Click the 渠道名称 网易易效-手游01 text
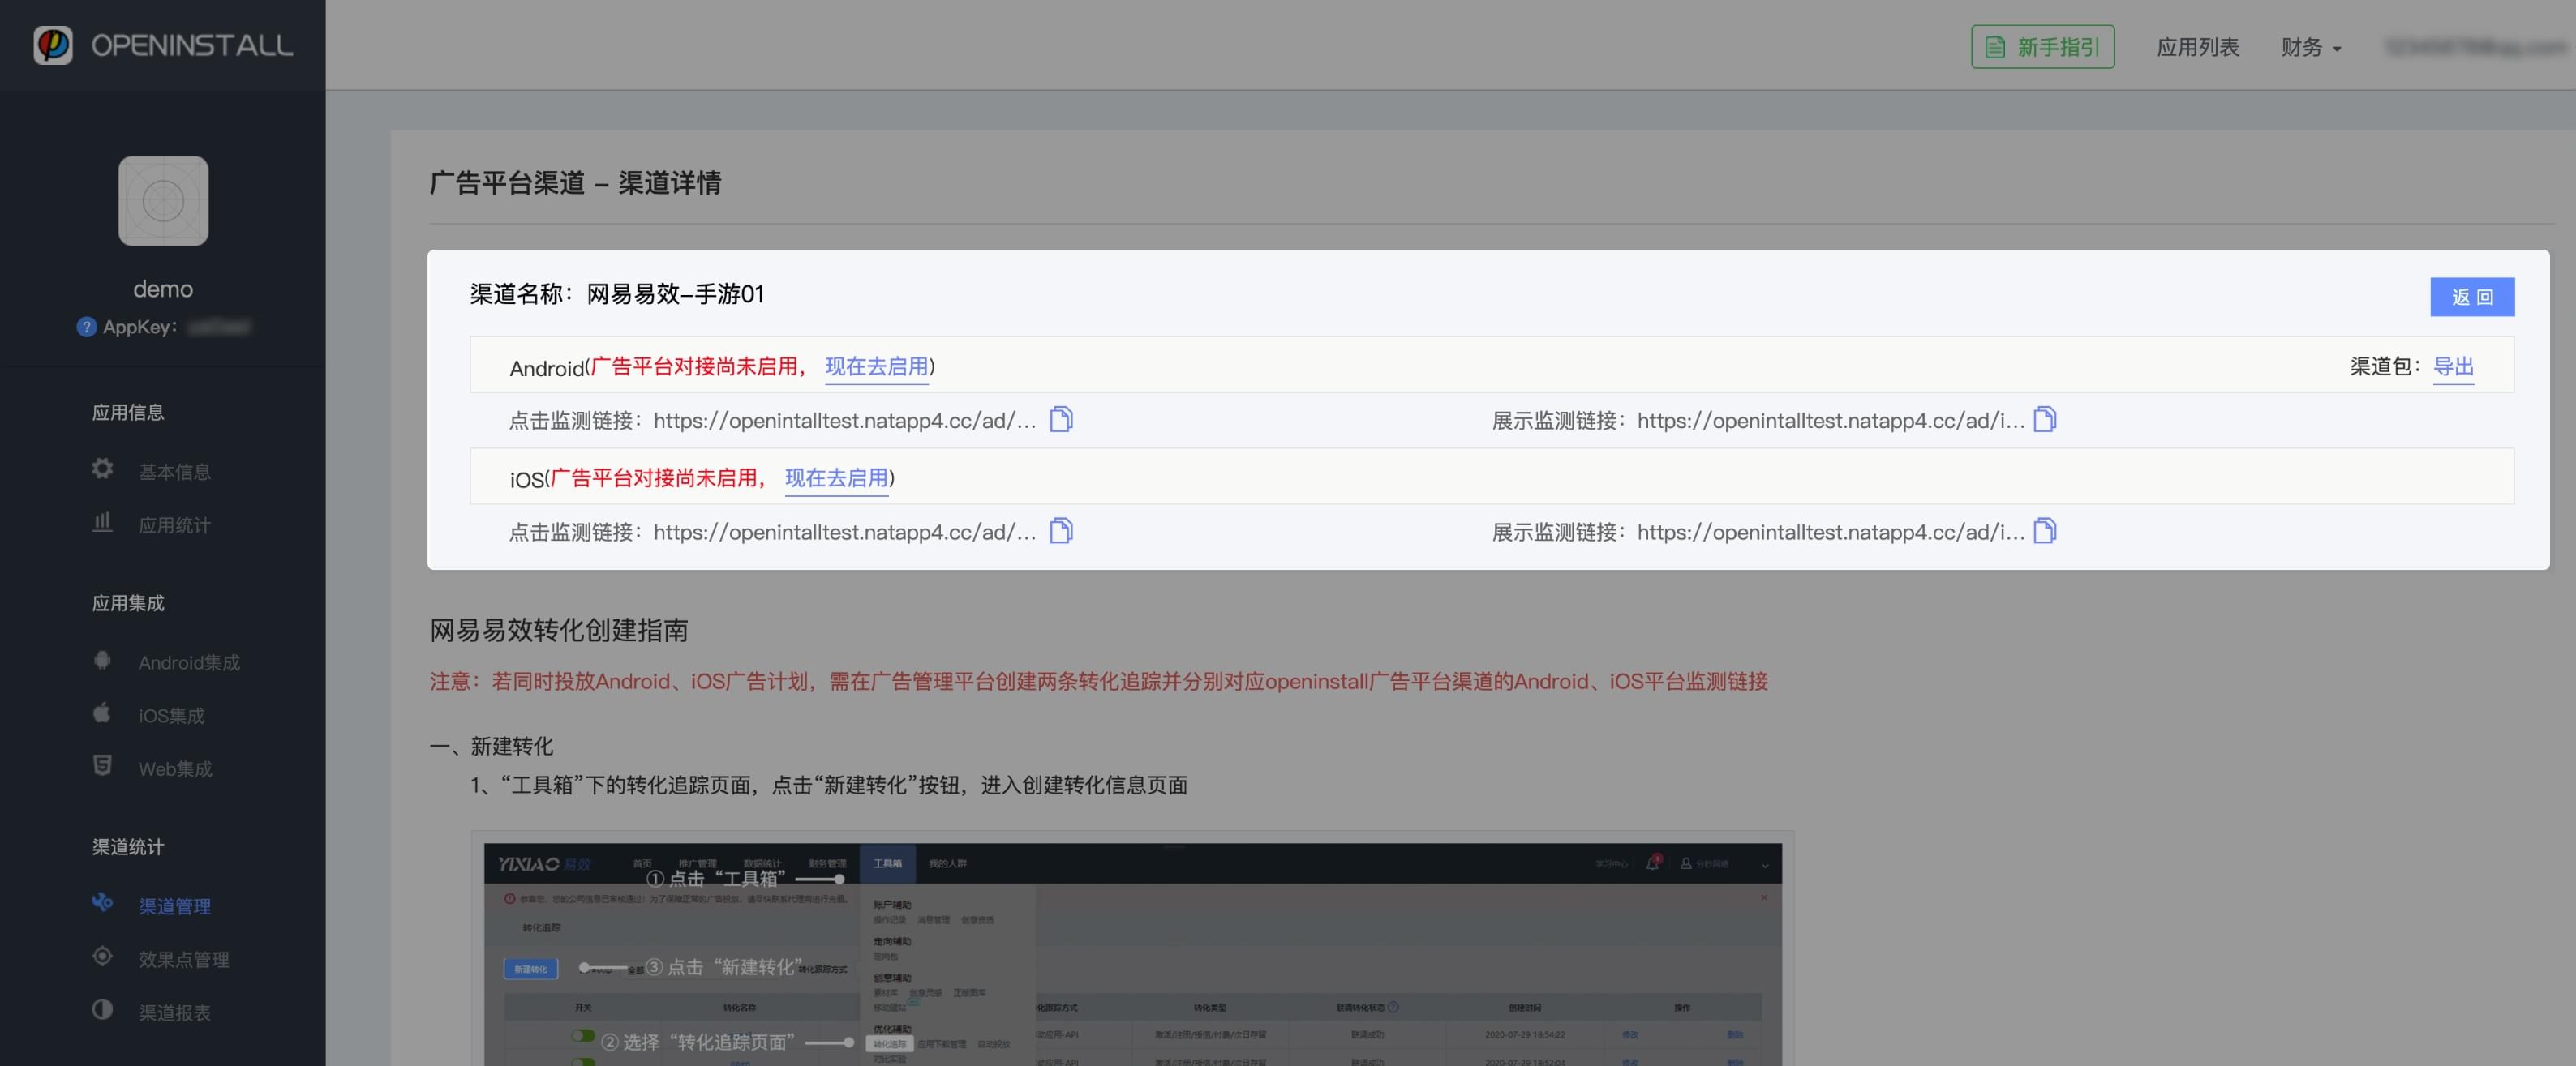2576x1066 pixels. [617, 293]
